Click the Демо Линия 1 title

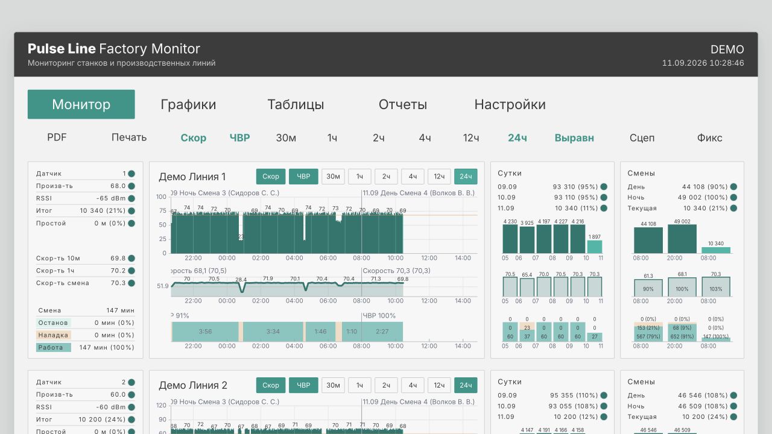pos(192,177)
